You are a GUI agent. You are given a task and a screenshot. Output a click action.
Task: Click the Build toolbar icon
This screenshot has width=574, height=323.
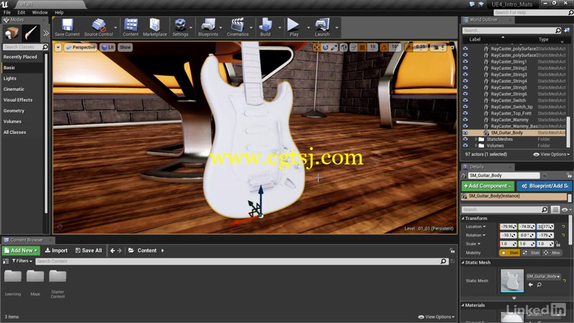(265, 27)
